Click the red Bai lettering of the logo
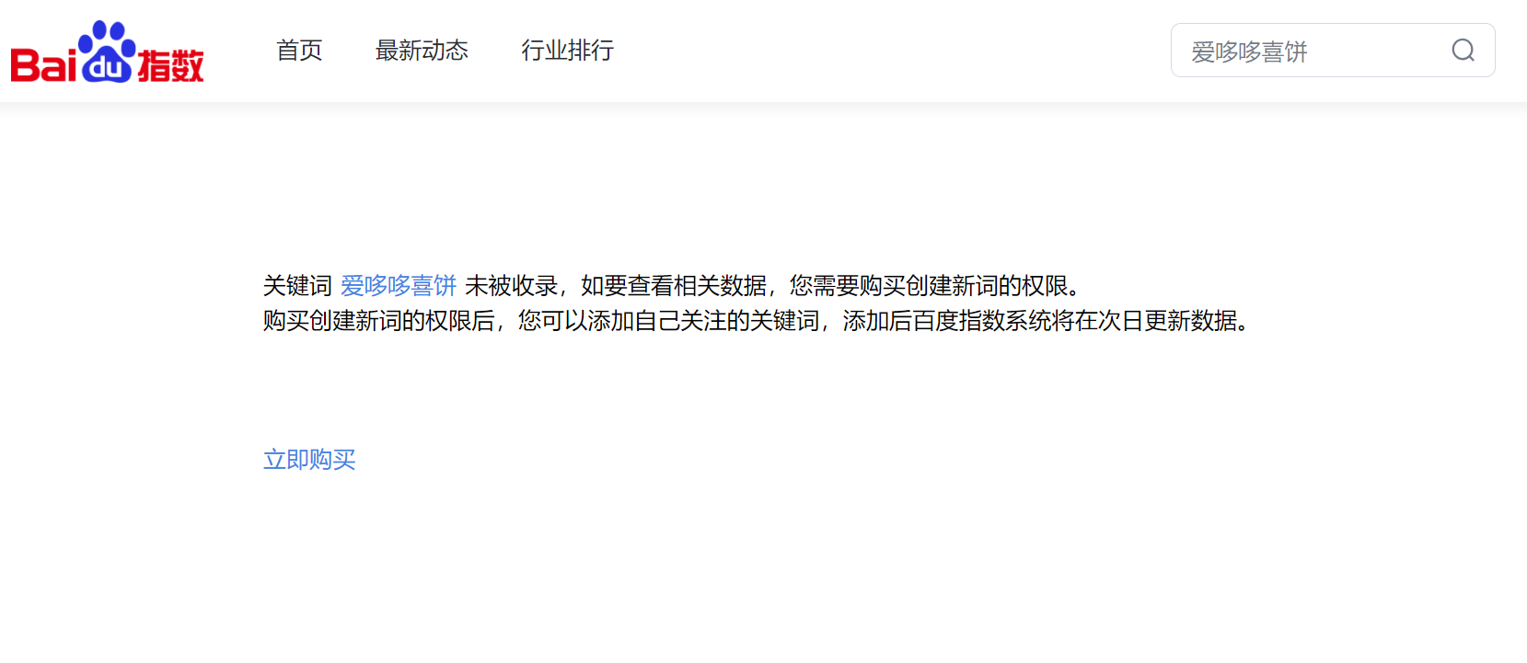This screenshot has width=1527, height=663. pyautogui.click(x=43, y=64)
